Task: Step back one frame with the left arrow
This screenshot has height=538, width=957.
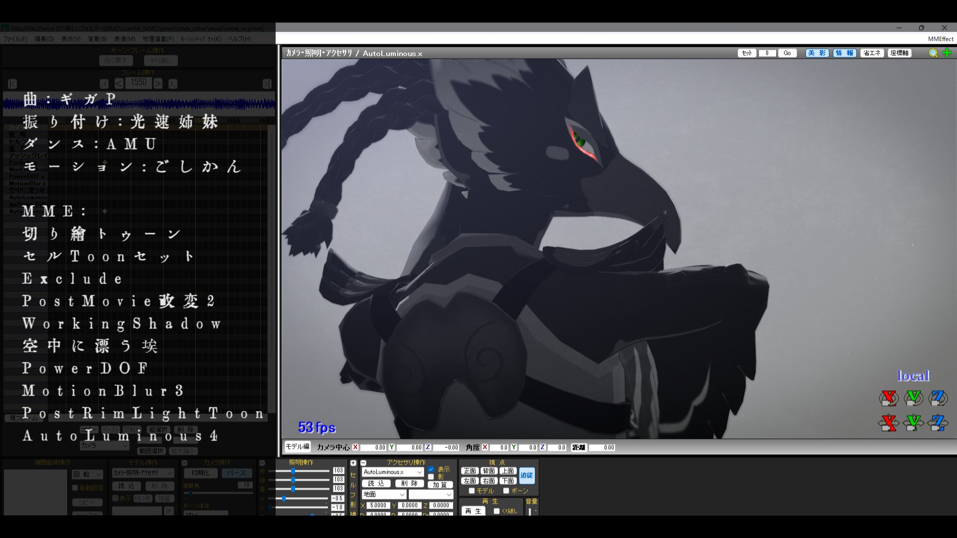Action: (119, 84)
